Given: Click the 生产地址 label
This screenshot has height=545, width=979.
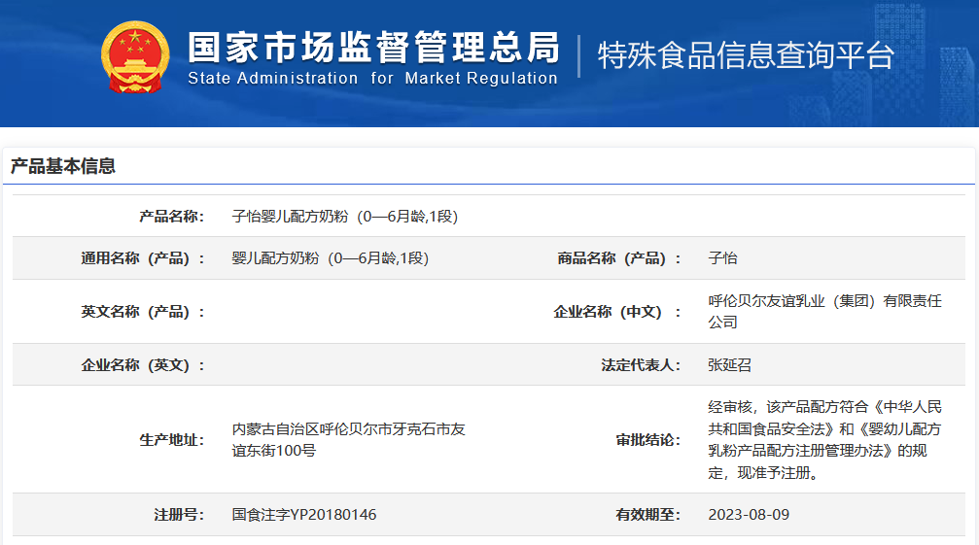Looking at the screenshot, I should tap(172, 440).
